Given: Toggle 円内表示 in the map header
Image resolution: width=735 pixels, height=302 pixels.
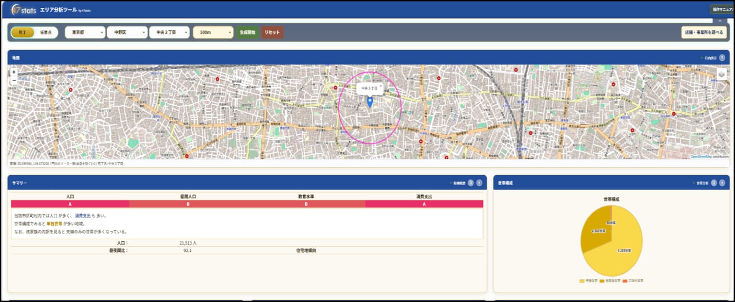Looking at the screenshot, I should point(709,58).
